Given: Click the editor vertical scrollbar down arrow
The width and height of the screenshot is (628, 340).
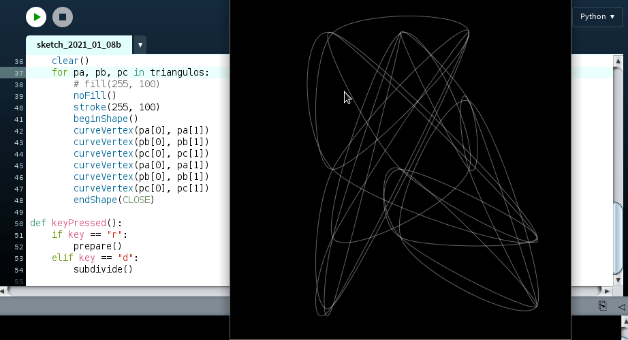Looking at the screenshot, I should click(617, 280).
